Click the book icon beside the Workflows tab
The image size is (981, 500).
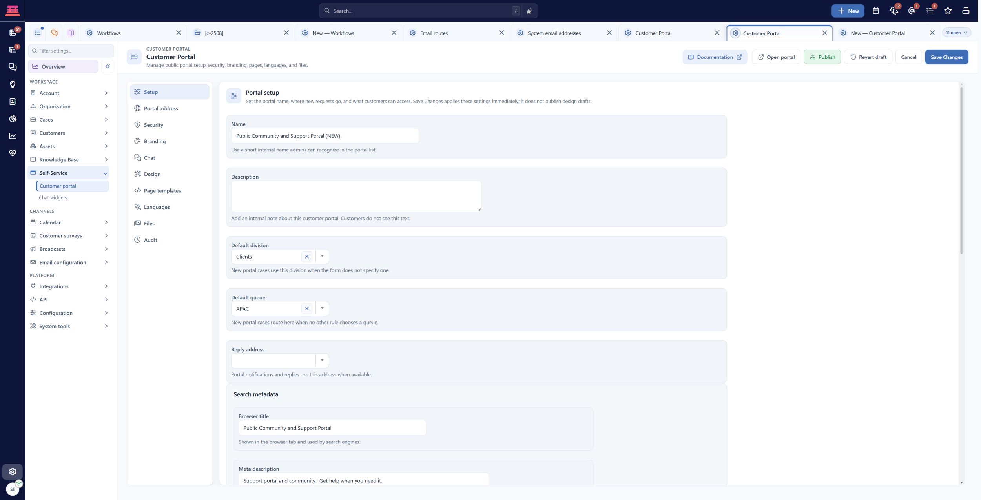point(71,33)
